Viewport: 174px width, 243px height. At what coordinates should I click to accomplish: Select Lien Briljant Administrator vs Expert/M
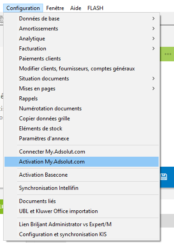tap(82, 224)
